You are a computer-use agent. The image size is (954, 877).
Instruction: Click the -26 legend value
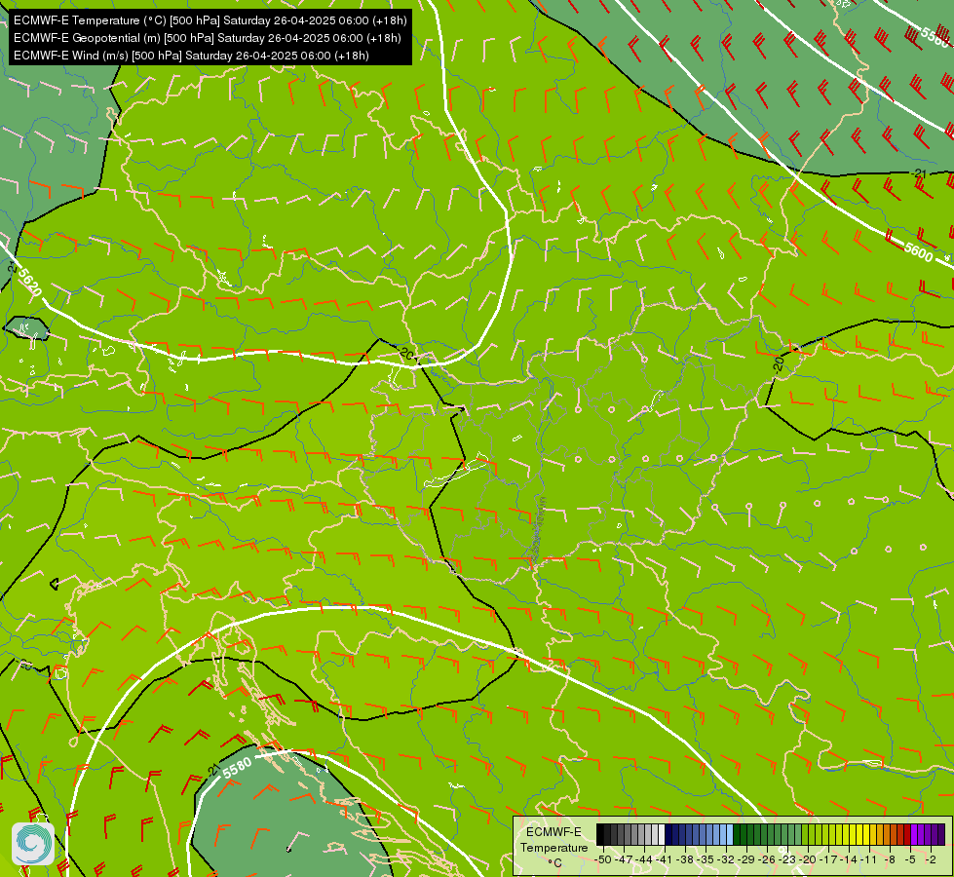click(x=768, y=860)
